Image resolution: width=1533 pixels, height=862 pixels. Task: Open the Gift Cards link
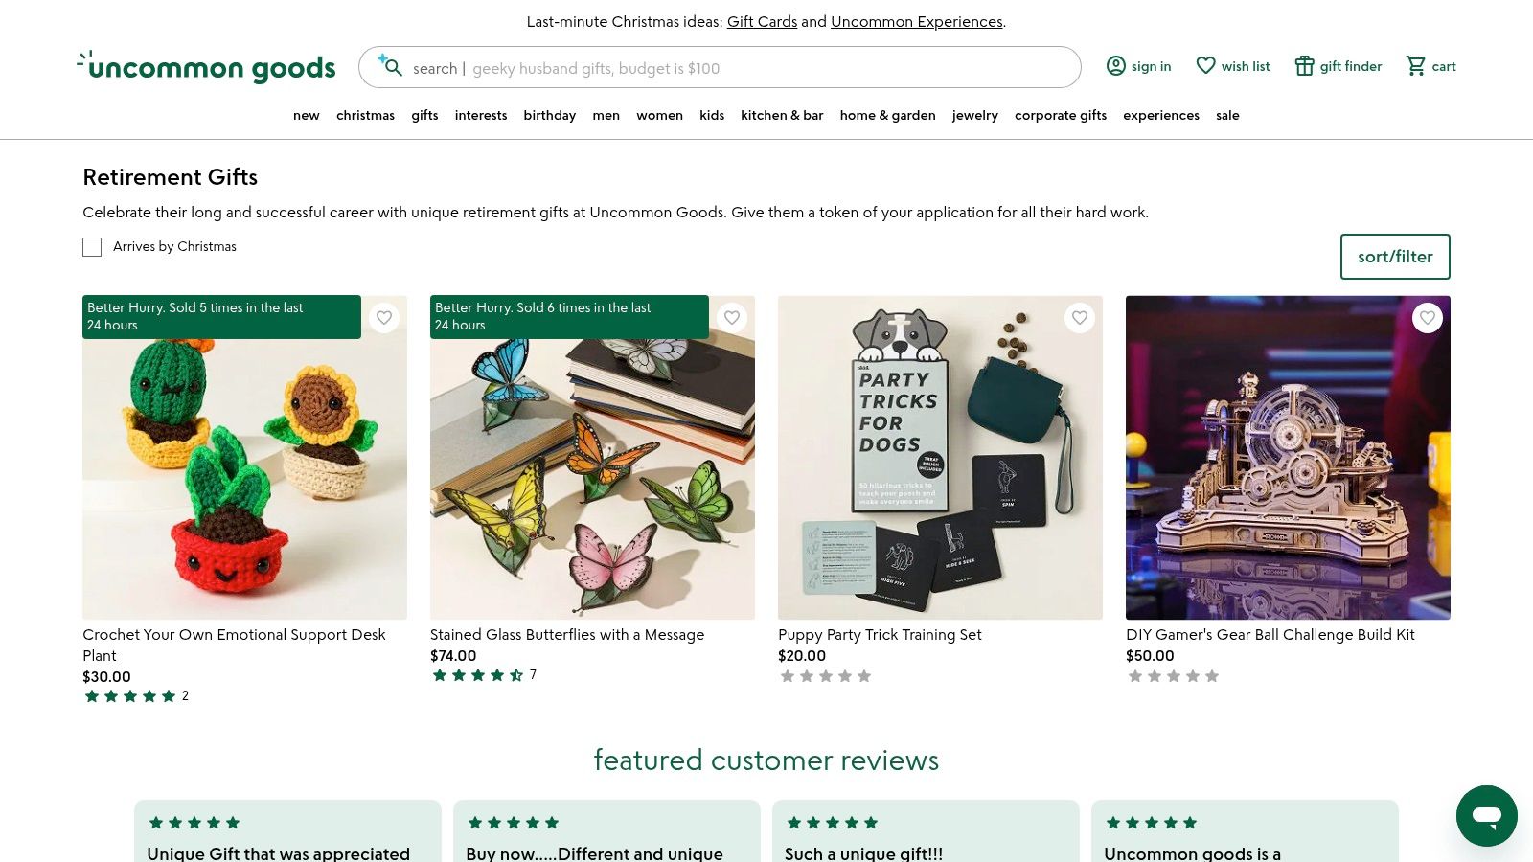[762, 21]
